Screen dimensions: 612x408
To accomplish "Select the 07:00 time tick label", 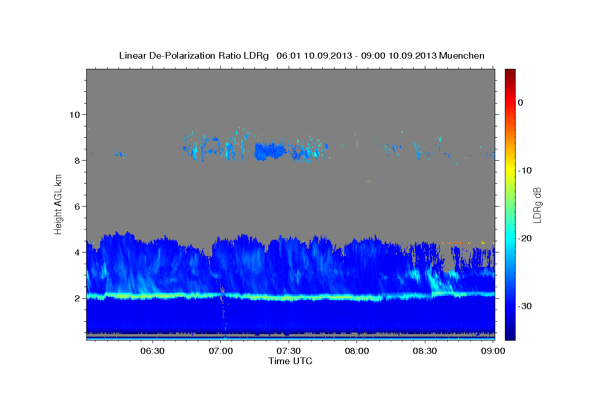I will (221, 351).
